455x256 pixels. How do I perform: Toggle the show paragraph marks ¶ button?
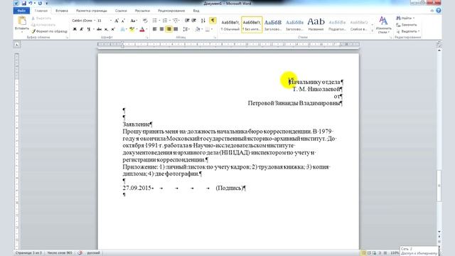(x=213, y=21)
